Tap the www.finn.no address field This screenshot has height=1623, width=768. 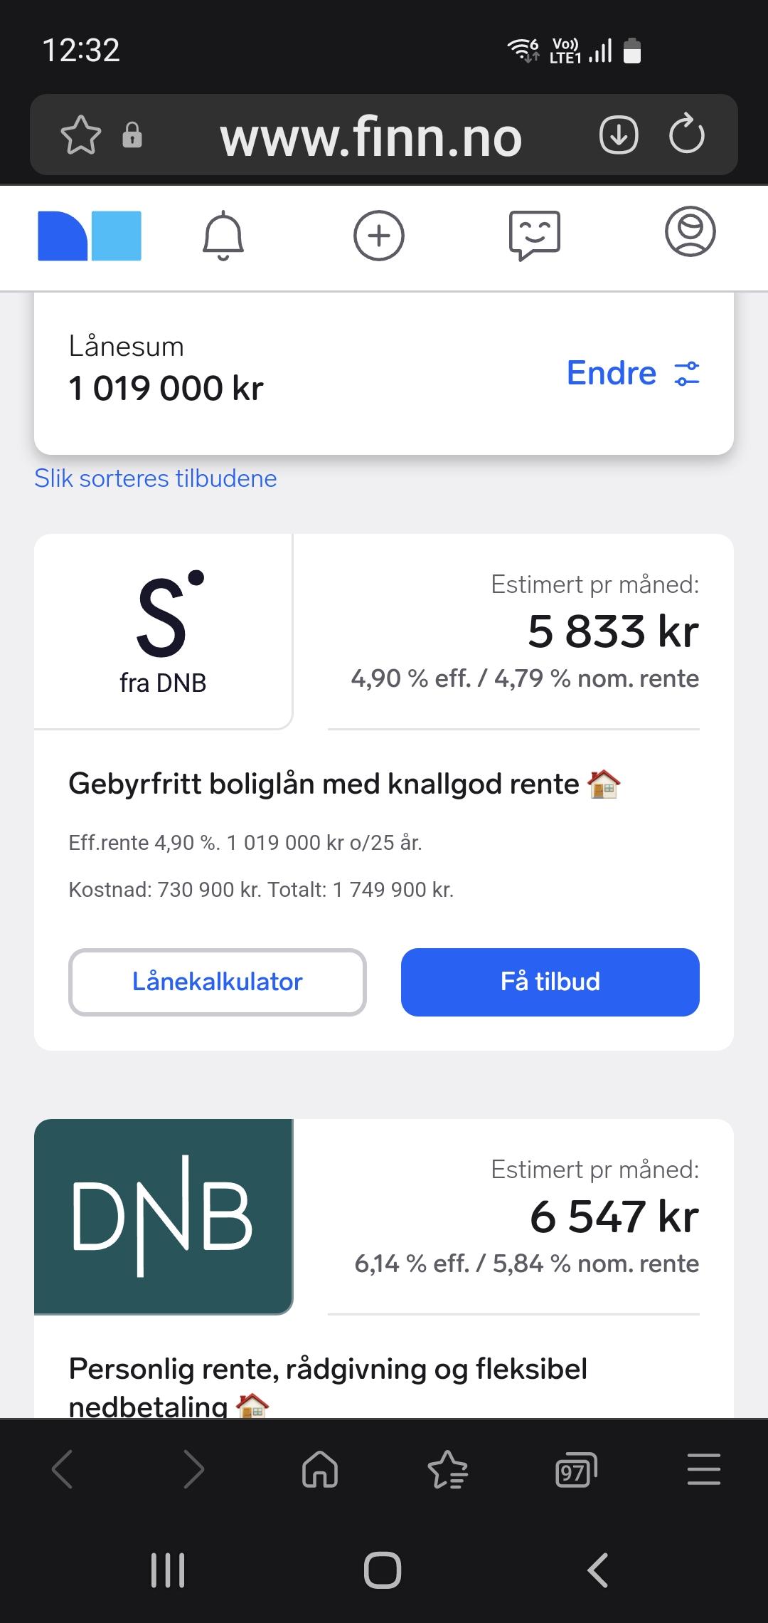coord(371,137)
